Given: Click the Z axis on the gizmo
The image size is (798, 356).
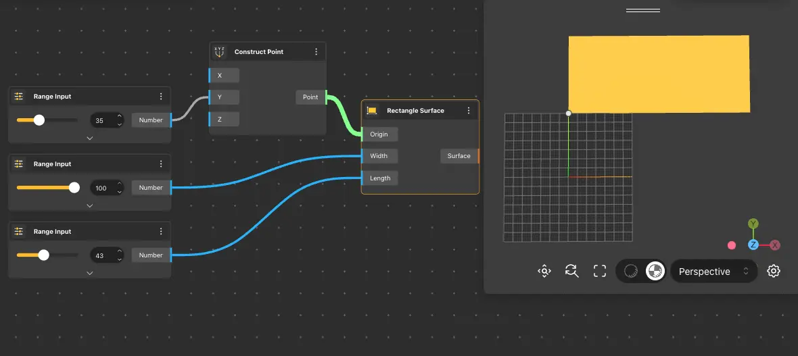Looking at the screenshot, I should pyautogui.click(x=753, y=245).
